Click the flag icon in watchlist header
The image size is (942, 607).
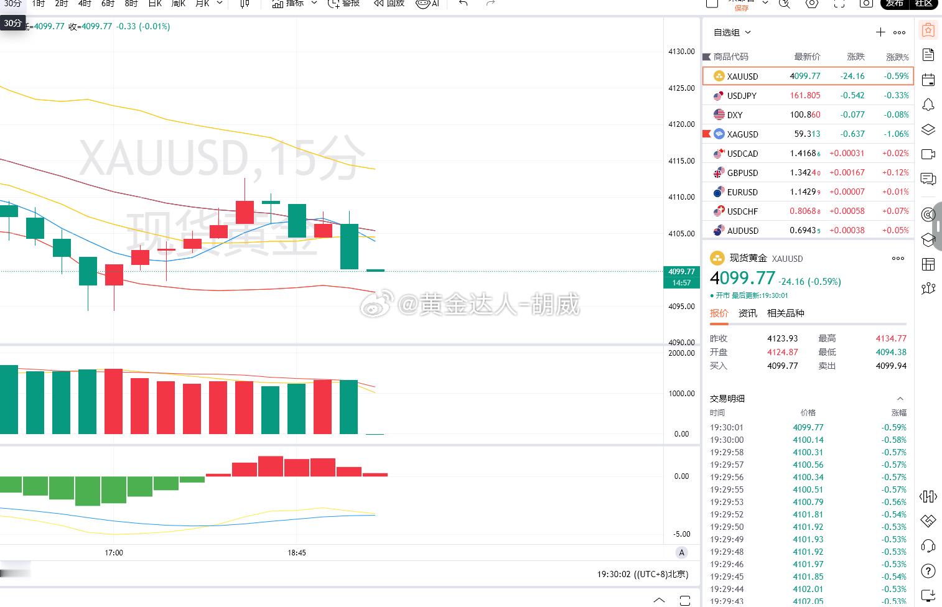pos(706,57)
